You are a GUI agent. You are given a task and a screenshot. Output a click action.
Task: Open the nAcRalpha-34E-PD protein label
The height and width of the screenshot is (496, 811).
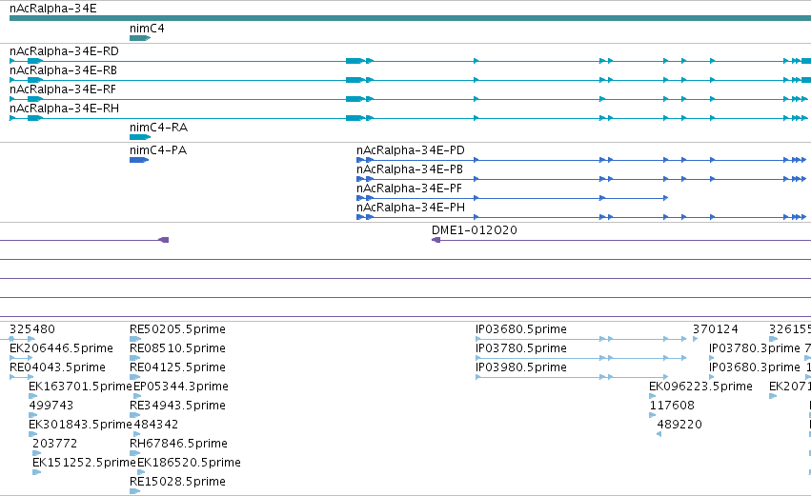410,150
